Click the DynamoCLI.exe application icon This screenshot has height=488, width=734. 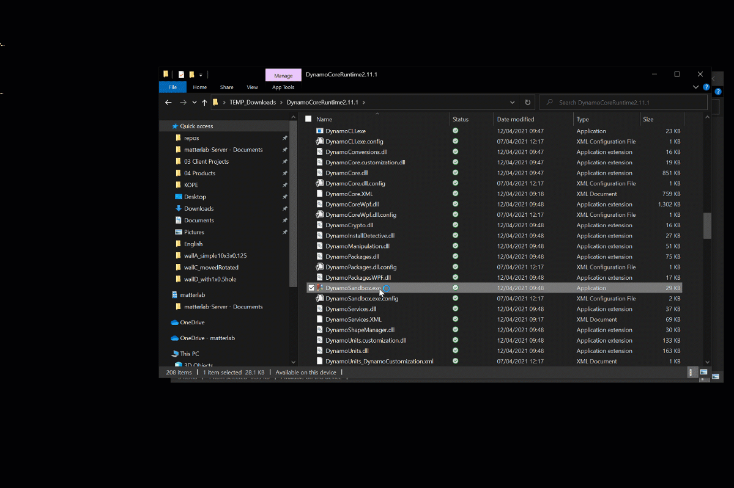tap(319, 131)
